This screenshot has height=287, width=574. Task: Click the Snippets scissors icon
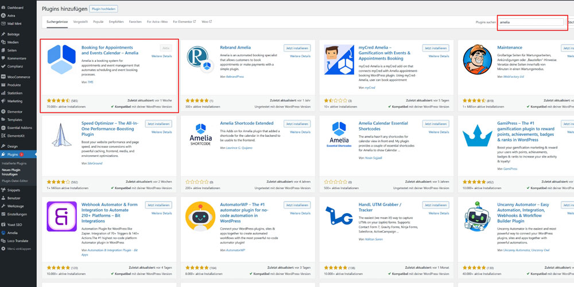pos(3,190)
